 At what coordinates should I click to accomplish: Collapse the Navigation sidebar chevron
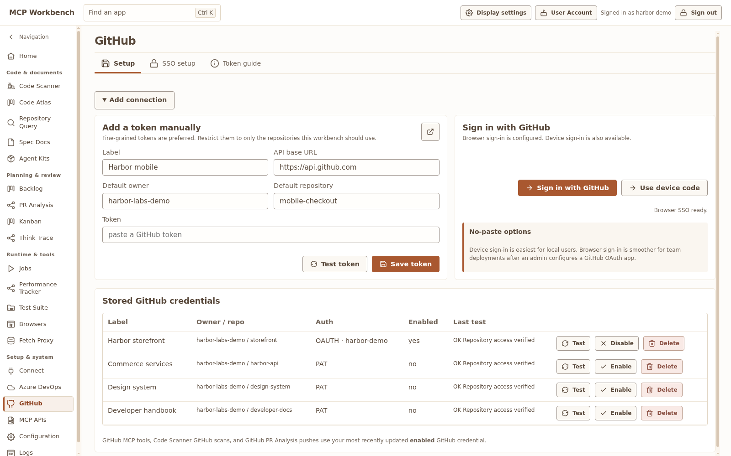[11, 37]
